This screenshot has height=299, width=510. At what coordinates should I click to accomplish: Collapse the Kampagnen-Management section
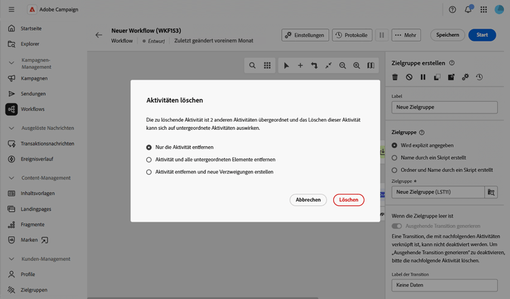click(12, 63)
